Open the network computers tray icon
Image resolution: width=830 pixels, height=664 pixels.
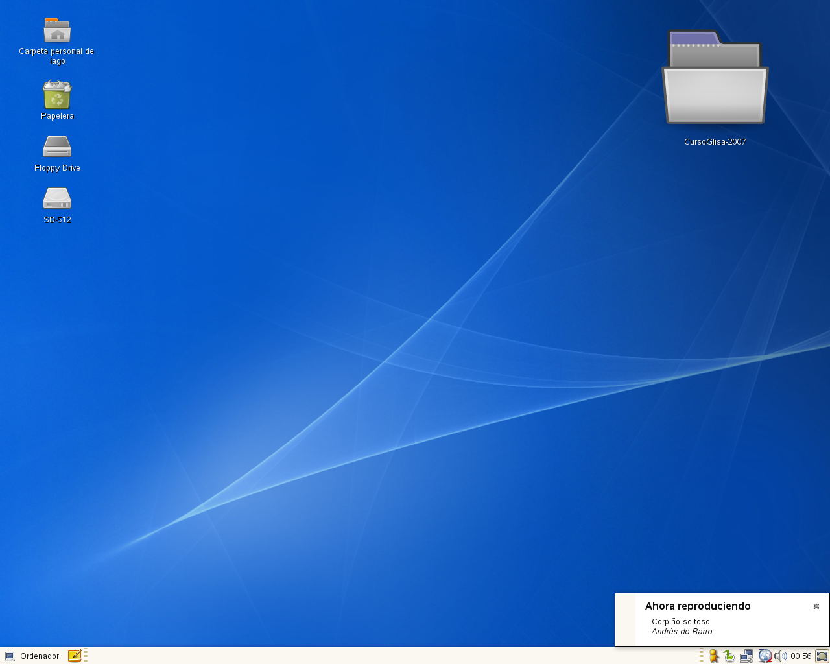(746, 656)
